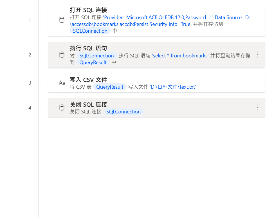Open the three-dot menu on step 4
This screenshot has width=274, height=217.
tap(258, 108)
